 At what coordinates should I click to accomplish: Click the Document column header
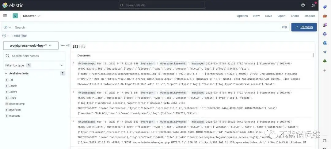pos(84,56)
